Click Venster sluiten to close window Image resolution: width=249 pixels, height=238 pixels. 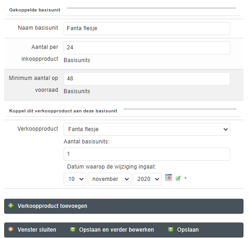click(37, 230)
